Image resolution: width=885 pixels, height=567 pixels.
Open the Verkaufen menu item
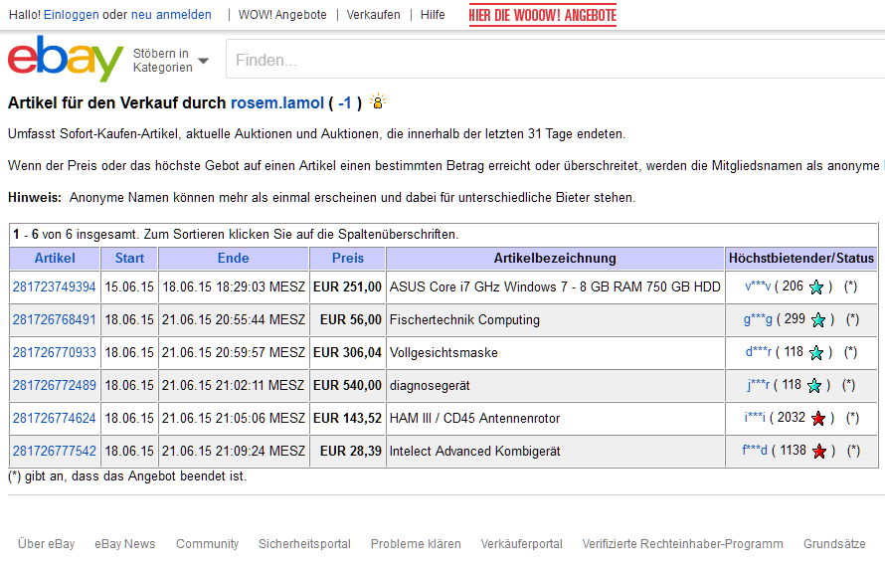point(374,15)
